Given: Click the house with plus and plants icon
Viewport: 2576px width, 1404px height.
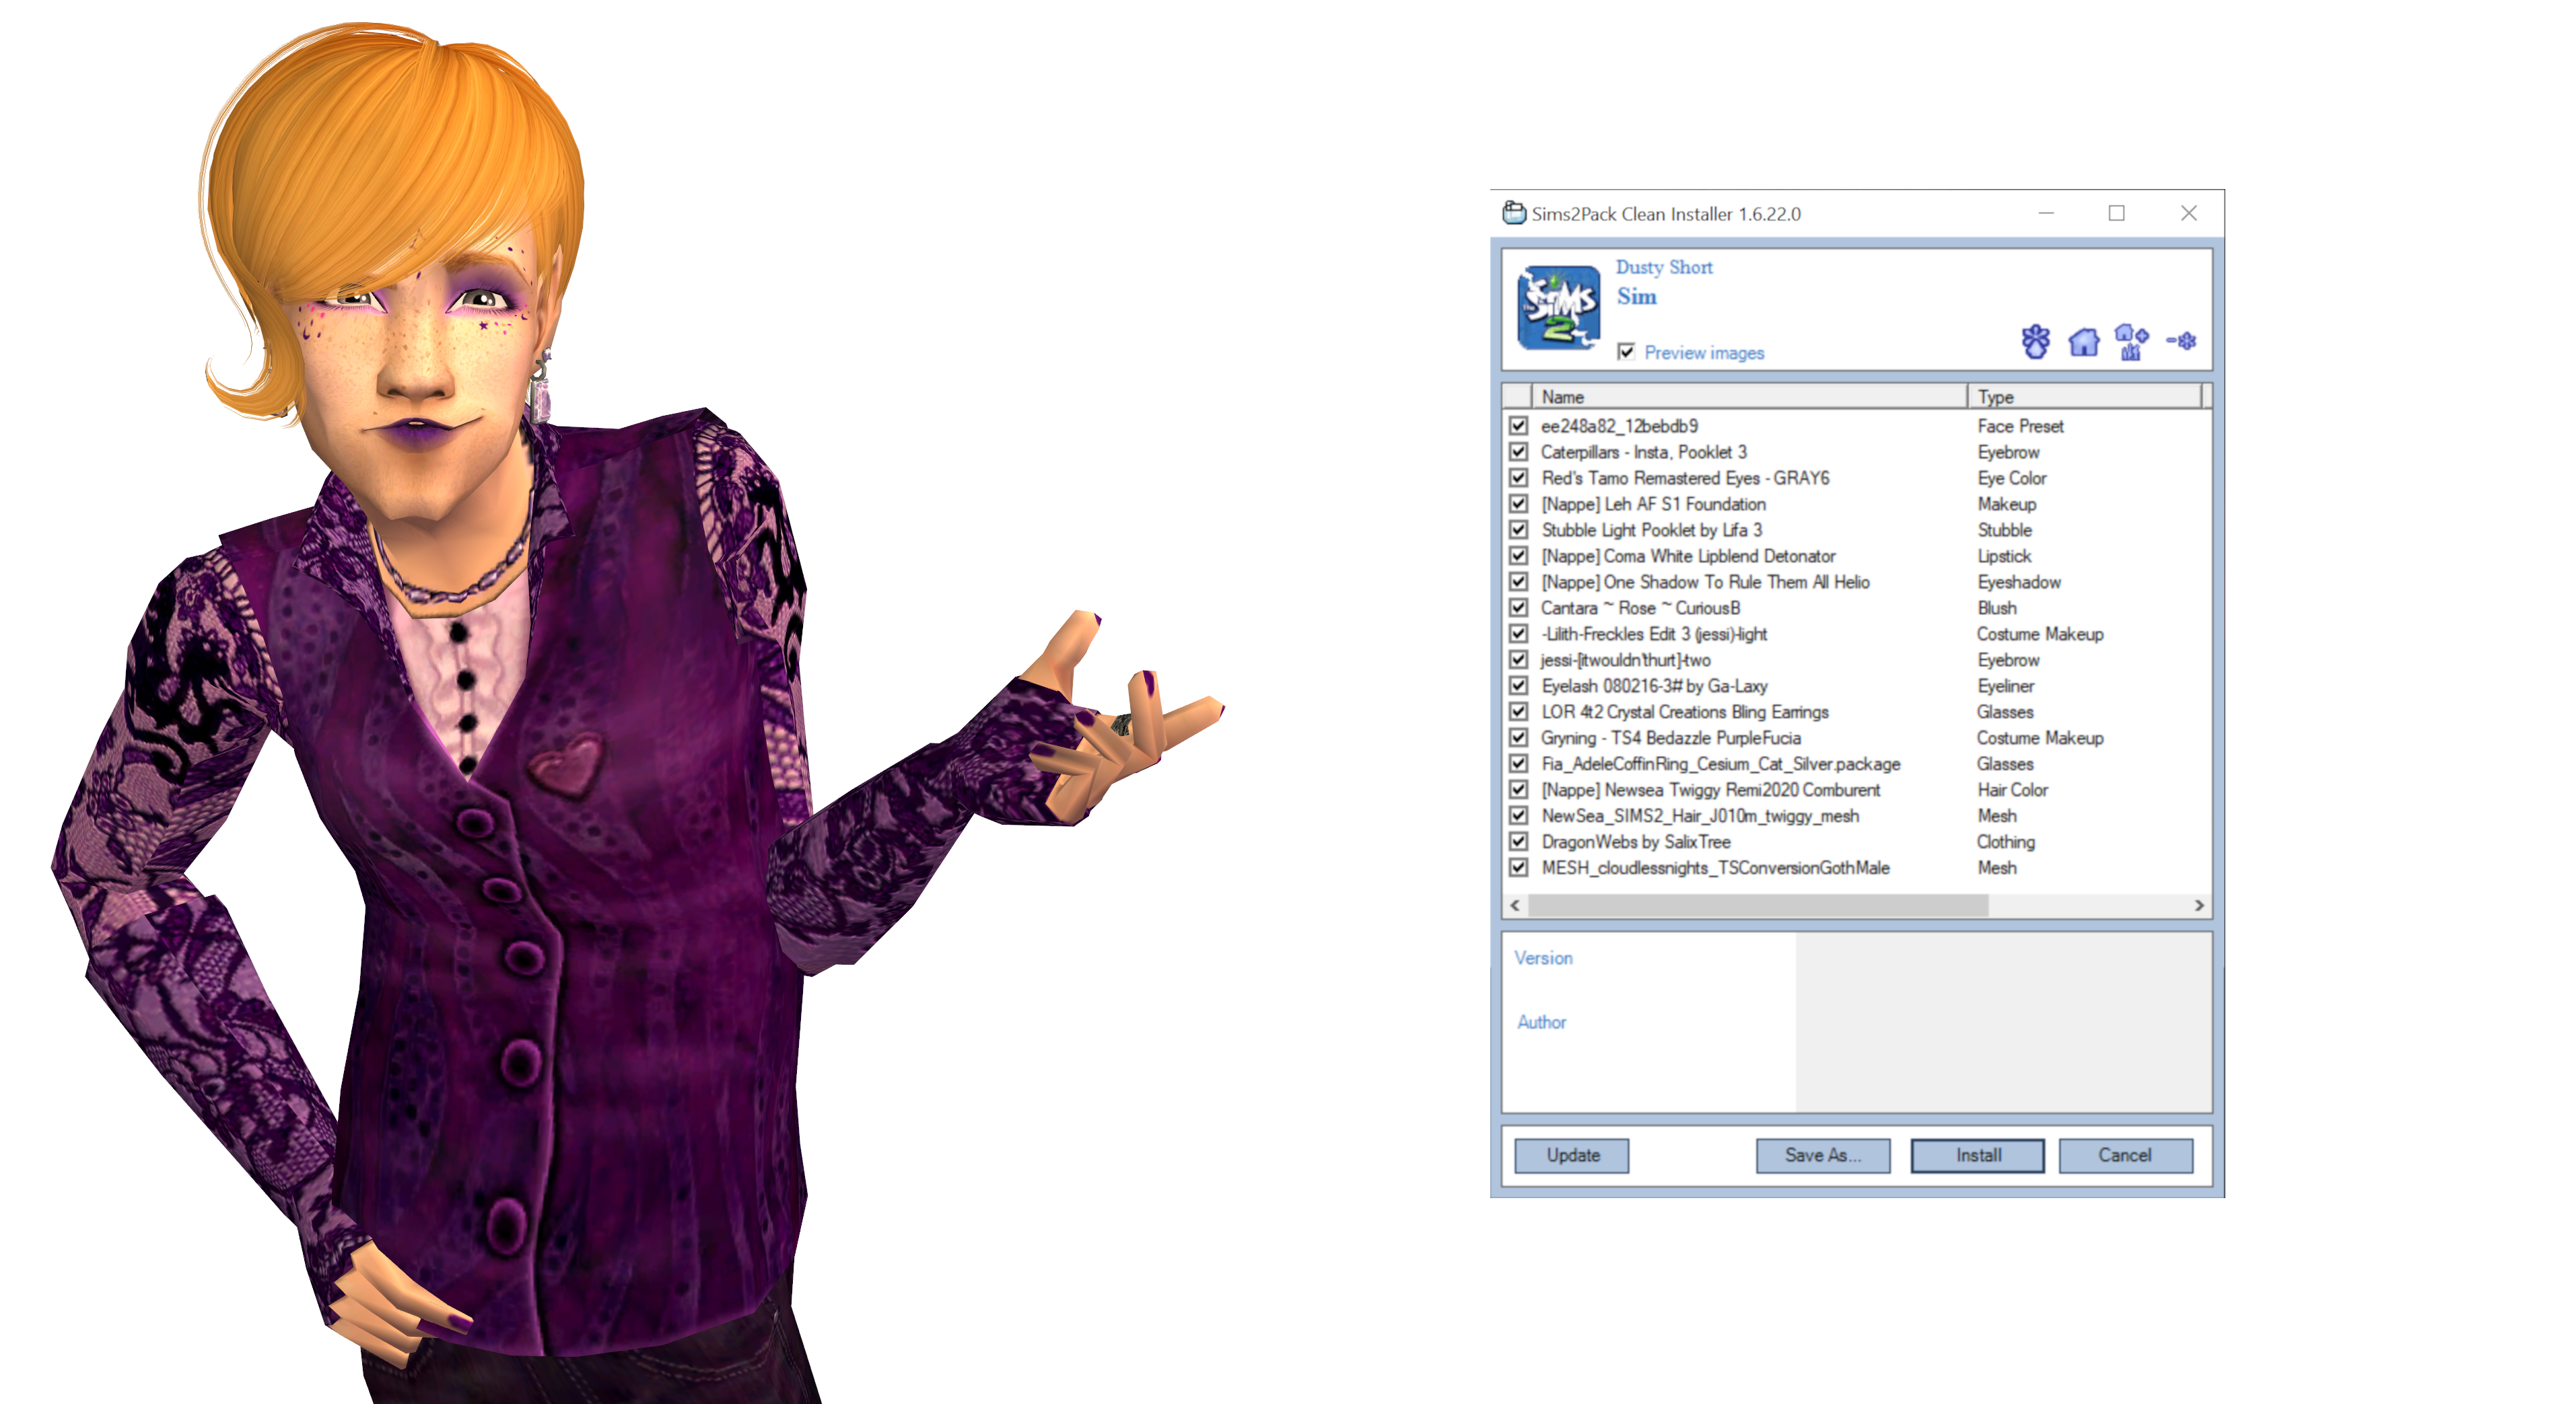Looking at the screenshot, I should coord(2131,342).
